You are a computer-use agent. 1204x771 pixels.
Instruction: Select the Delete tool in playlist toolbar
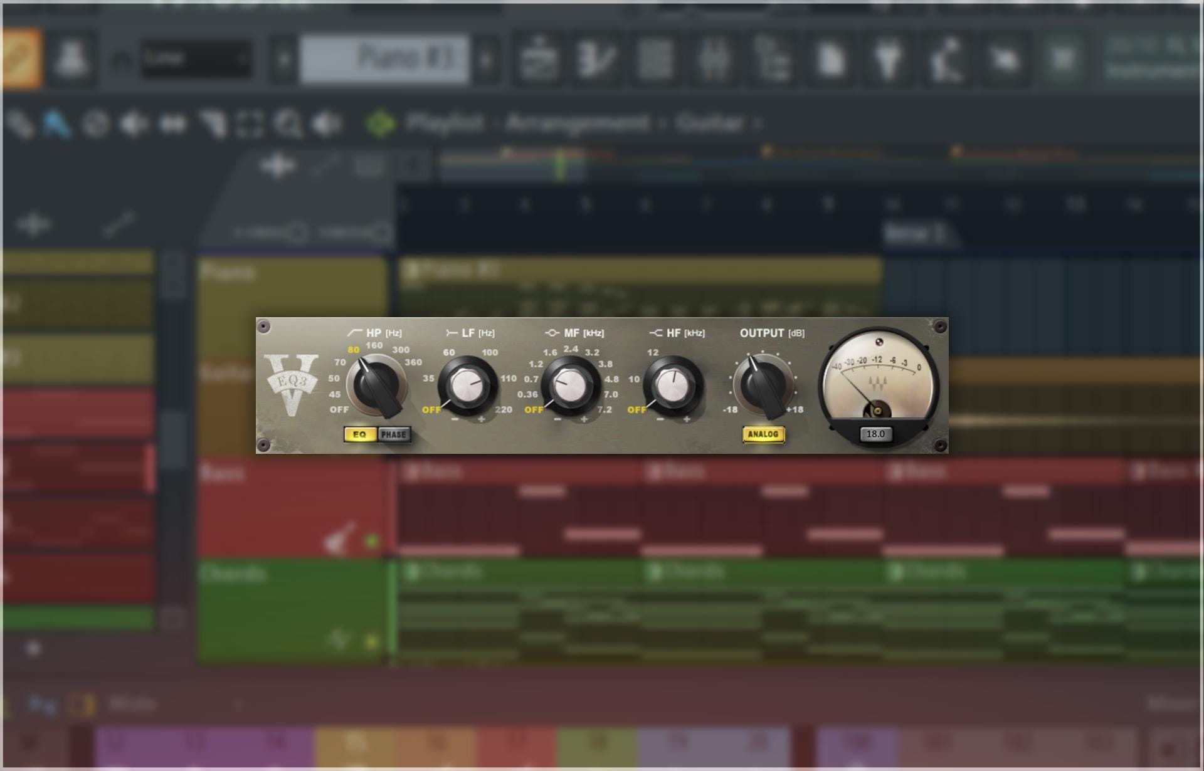[x=95, y=124]
